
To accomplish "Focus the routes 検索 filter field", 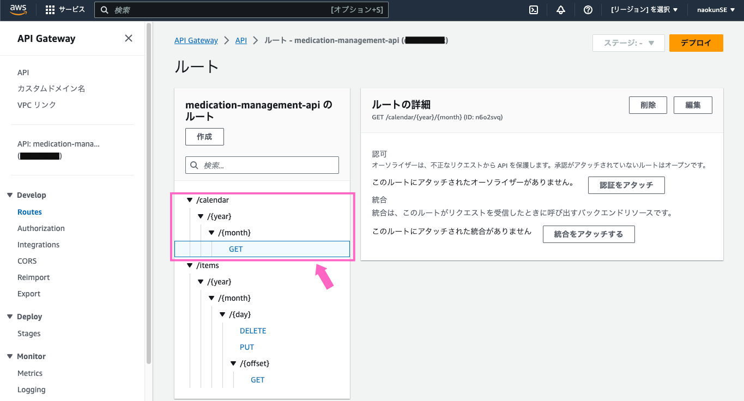I will pyautogui.click(x=262, y=165).
